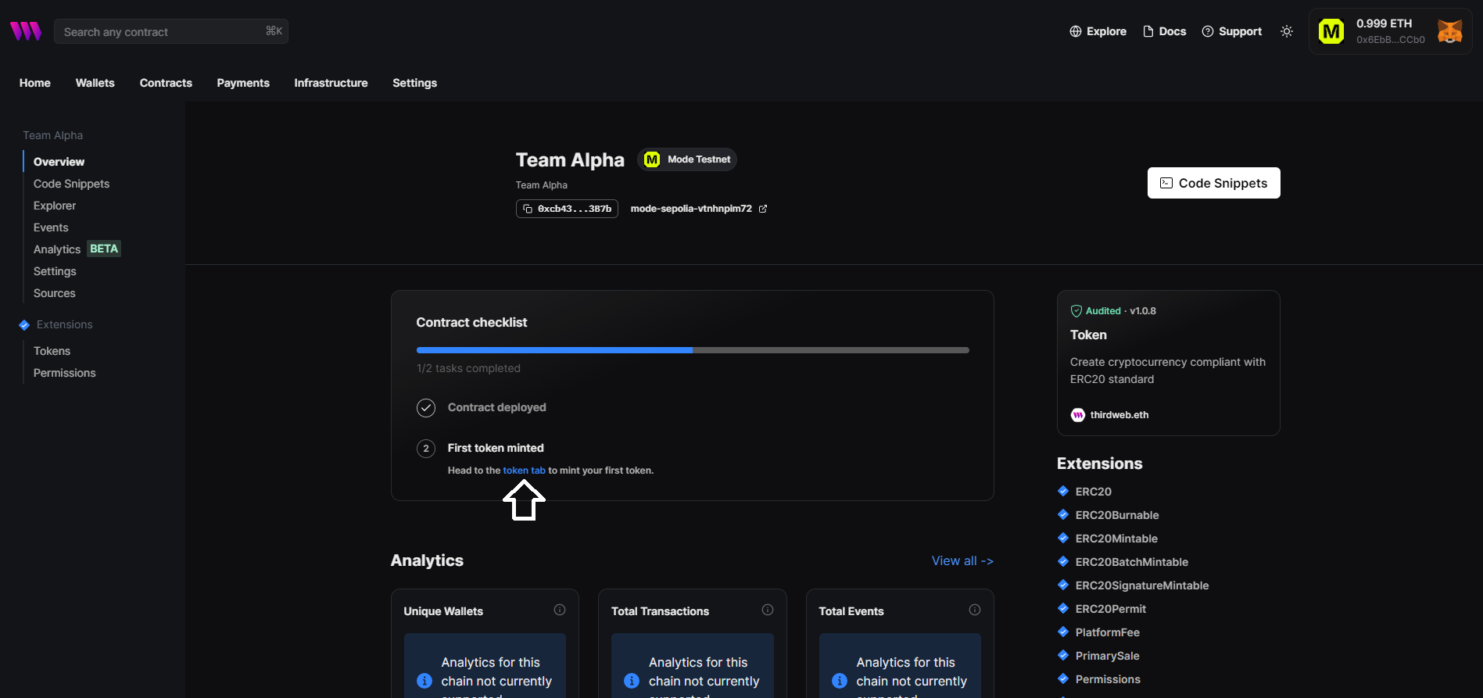Click the ERC20SignatureMintable extension label
Image resolution: width=1483 pixels, height=698 pixels.
1142,585
